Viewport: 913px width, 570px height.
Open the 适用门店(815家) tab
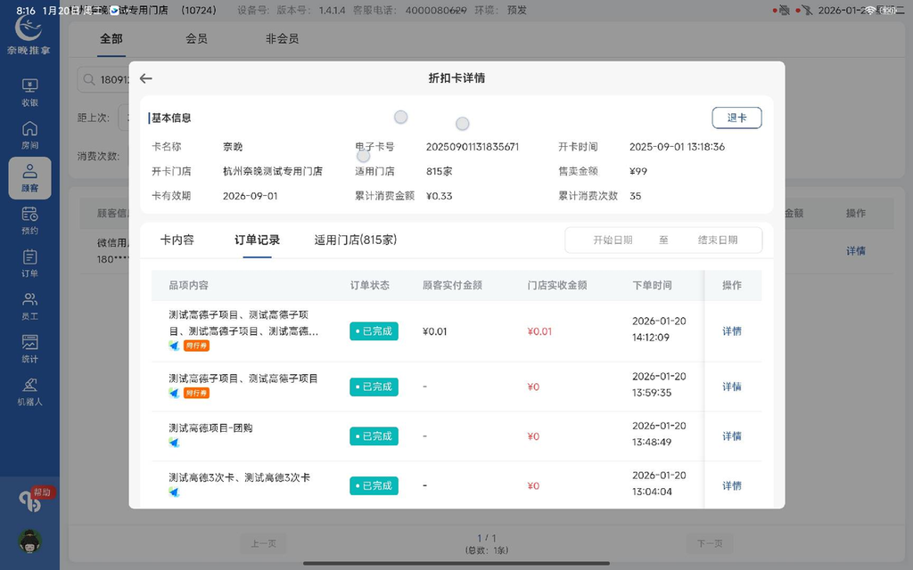[x=357, y=240]
